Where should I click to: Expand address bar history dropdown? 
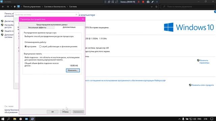click(x=152, y=7)
